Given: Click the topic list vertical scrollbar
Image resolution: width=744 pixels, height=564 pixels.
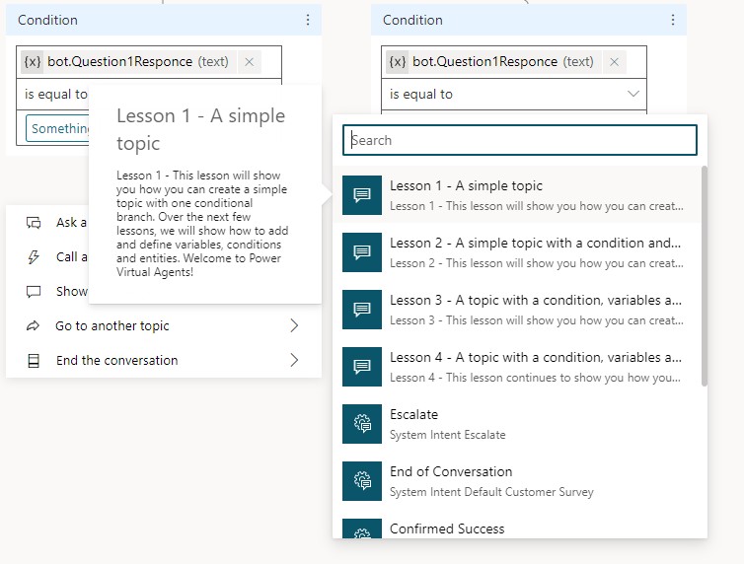Looking at the screenshot, I should point(705,276).
